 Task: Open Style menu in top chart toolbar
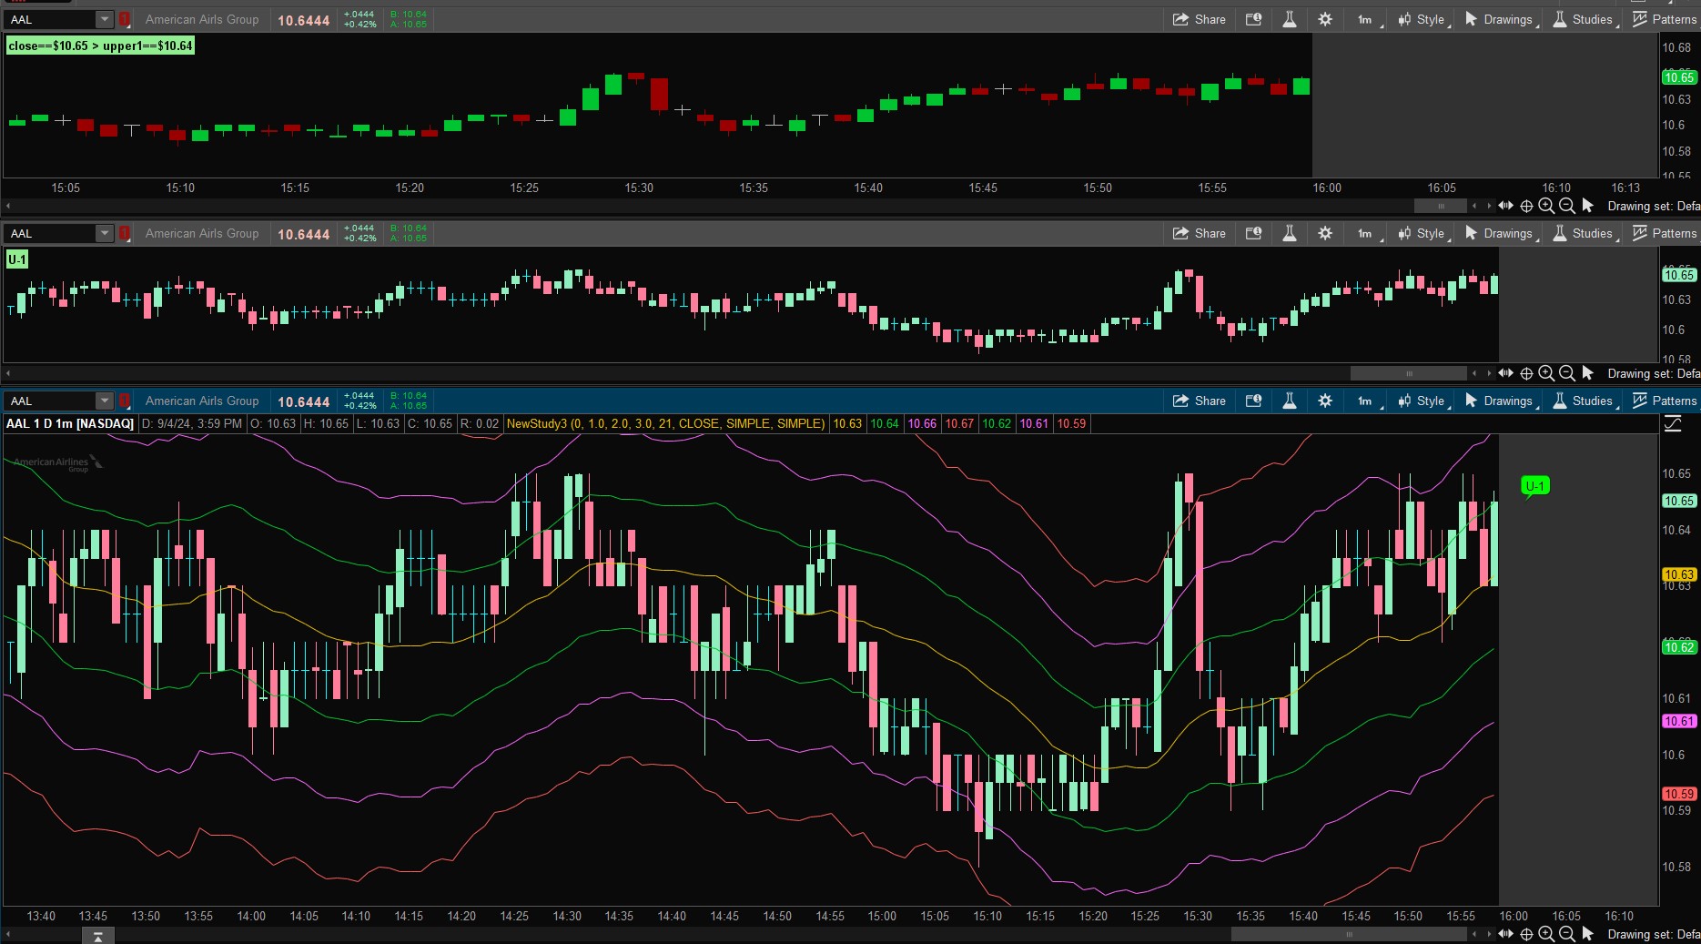pos(1424,19)
